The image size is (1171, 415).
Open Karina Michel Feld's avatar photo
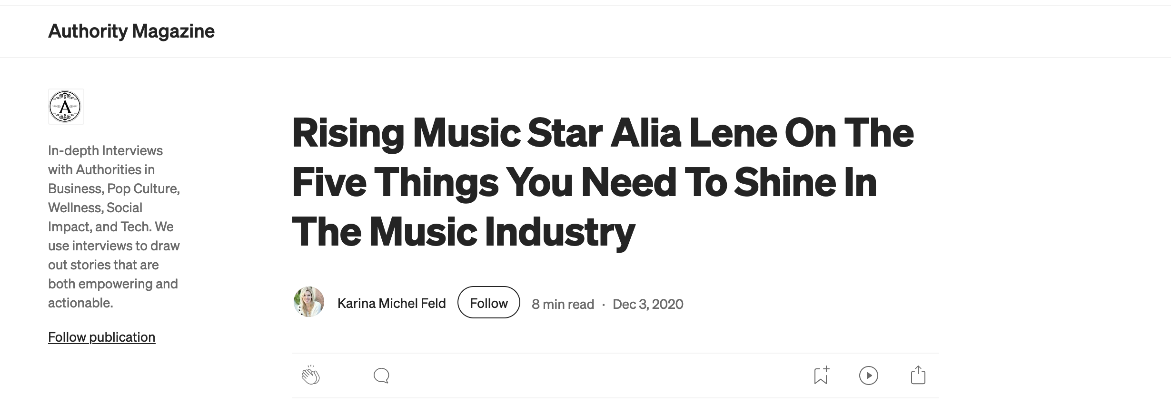(x=309, y=302)
